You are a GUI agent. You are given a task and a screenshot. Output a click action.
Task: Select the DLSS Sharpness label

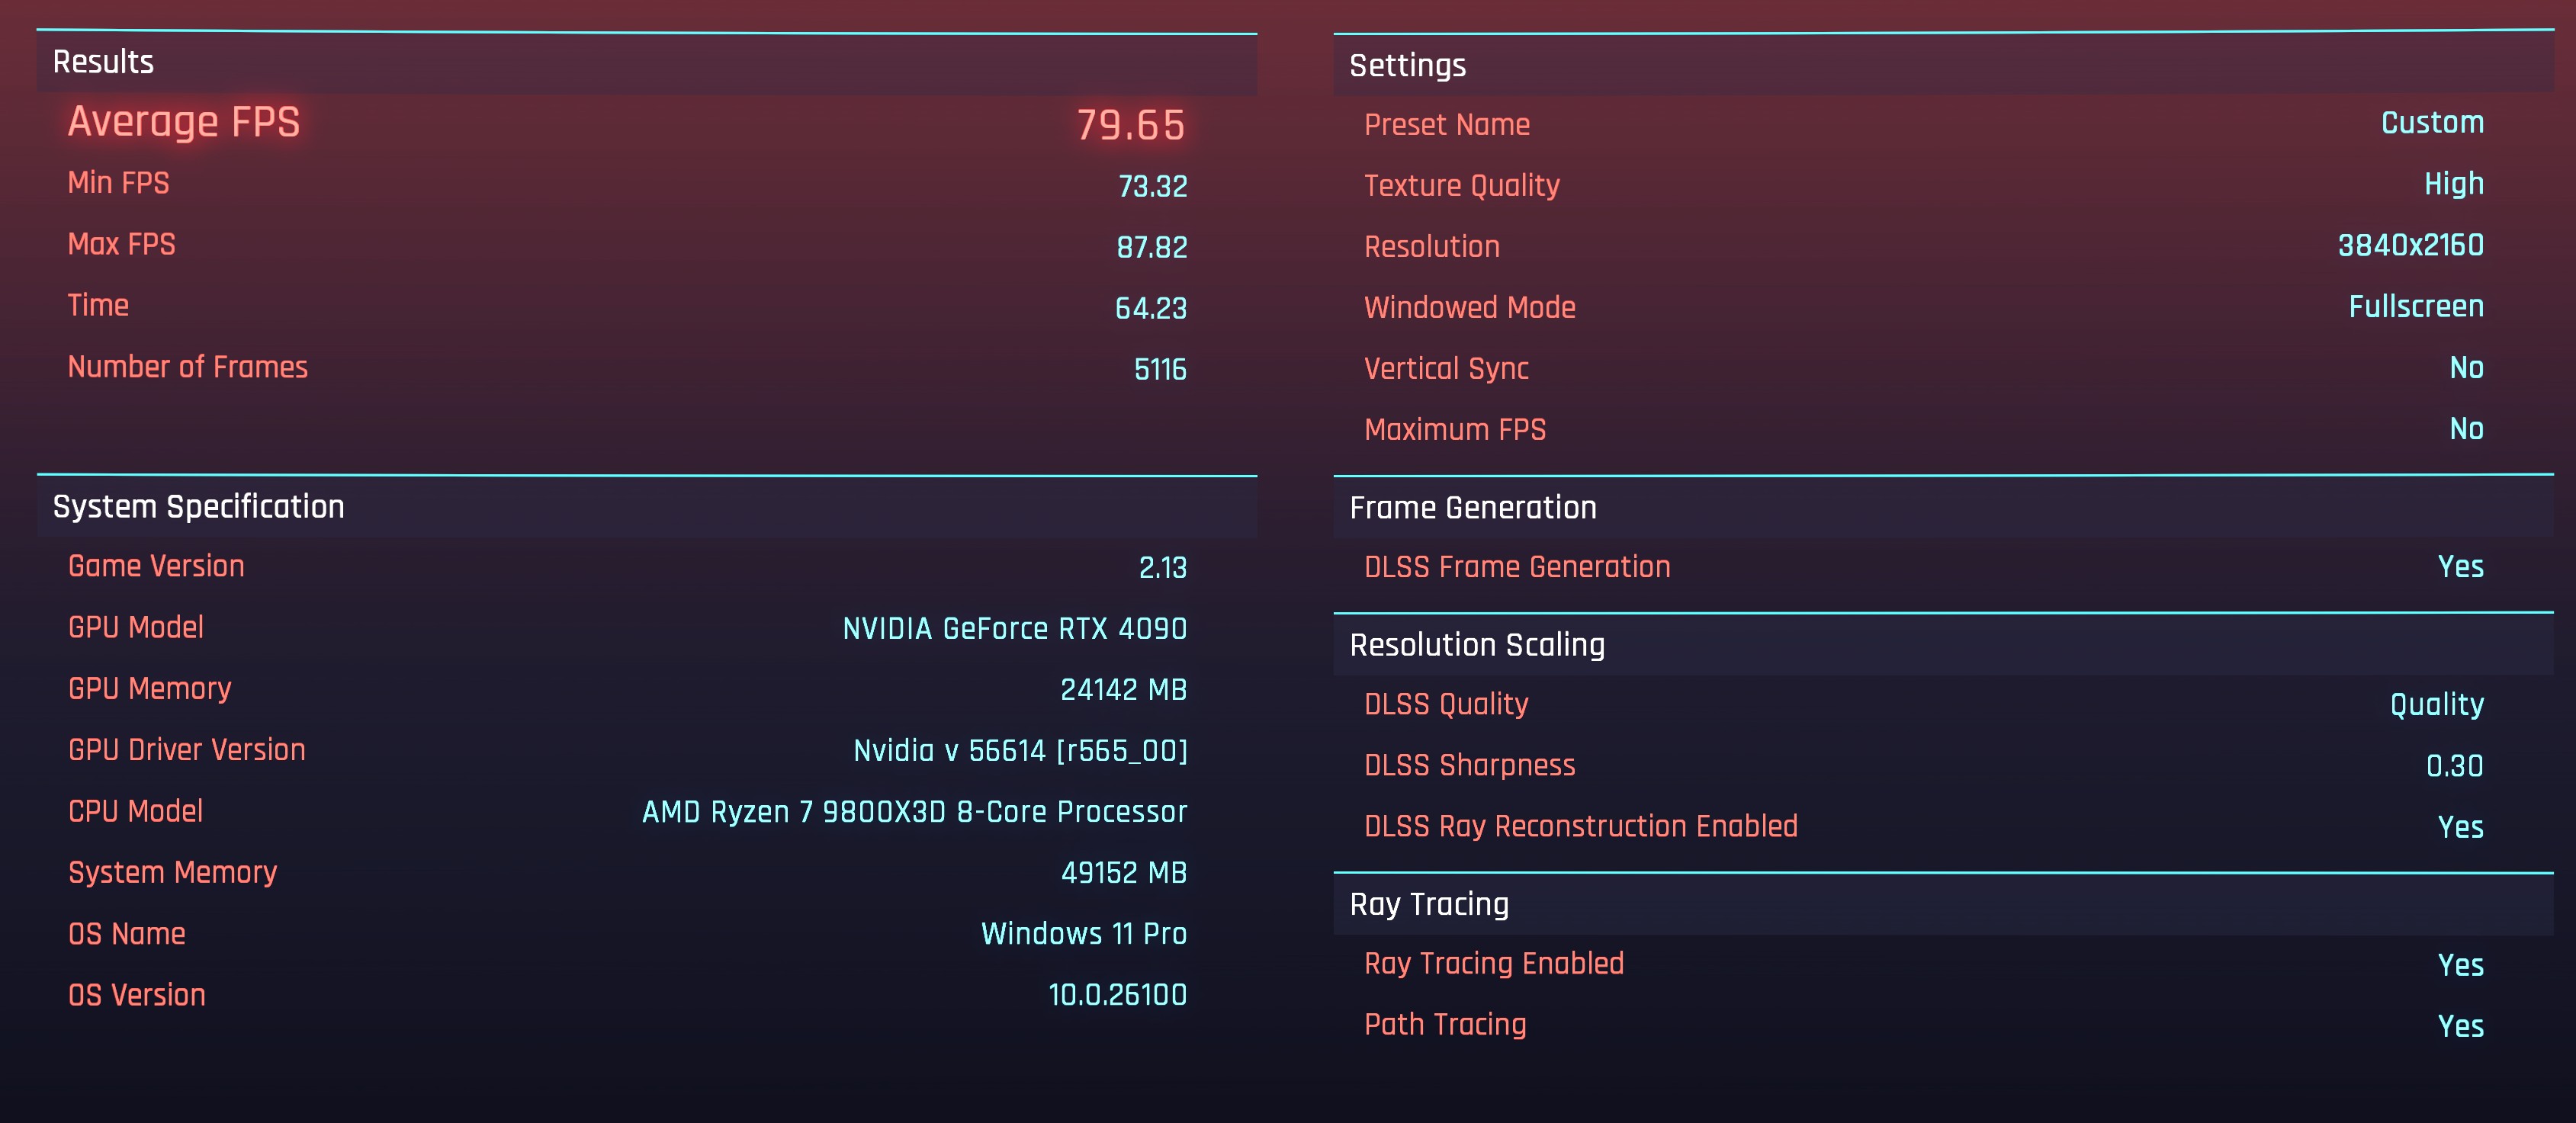[x=1470, y=766]
